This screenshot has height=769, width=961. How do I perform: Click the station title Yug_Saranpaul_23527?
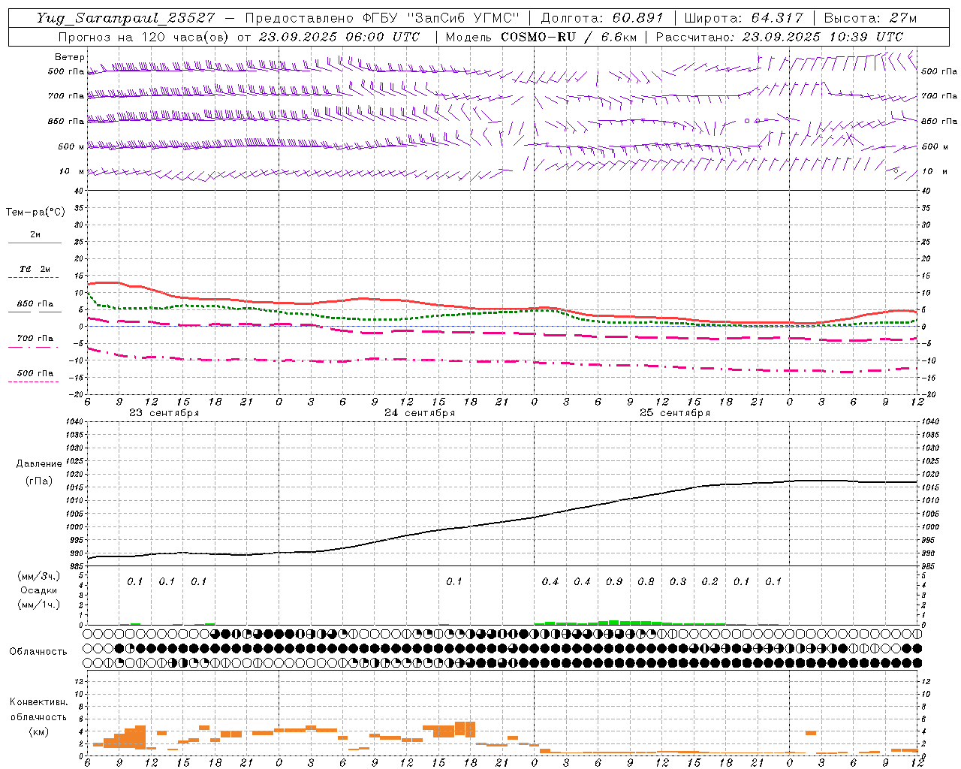tap(125, 18)
